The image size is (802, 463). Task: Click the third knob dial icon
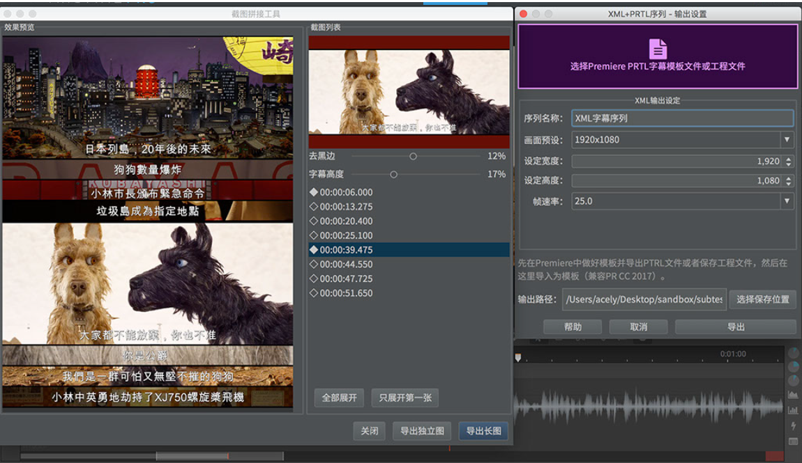(x=794, y=380)
